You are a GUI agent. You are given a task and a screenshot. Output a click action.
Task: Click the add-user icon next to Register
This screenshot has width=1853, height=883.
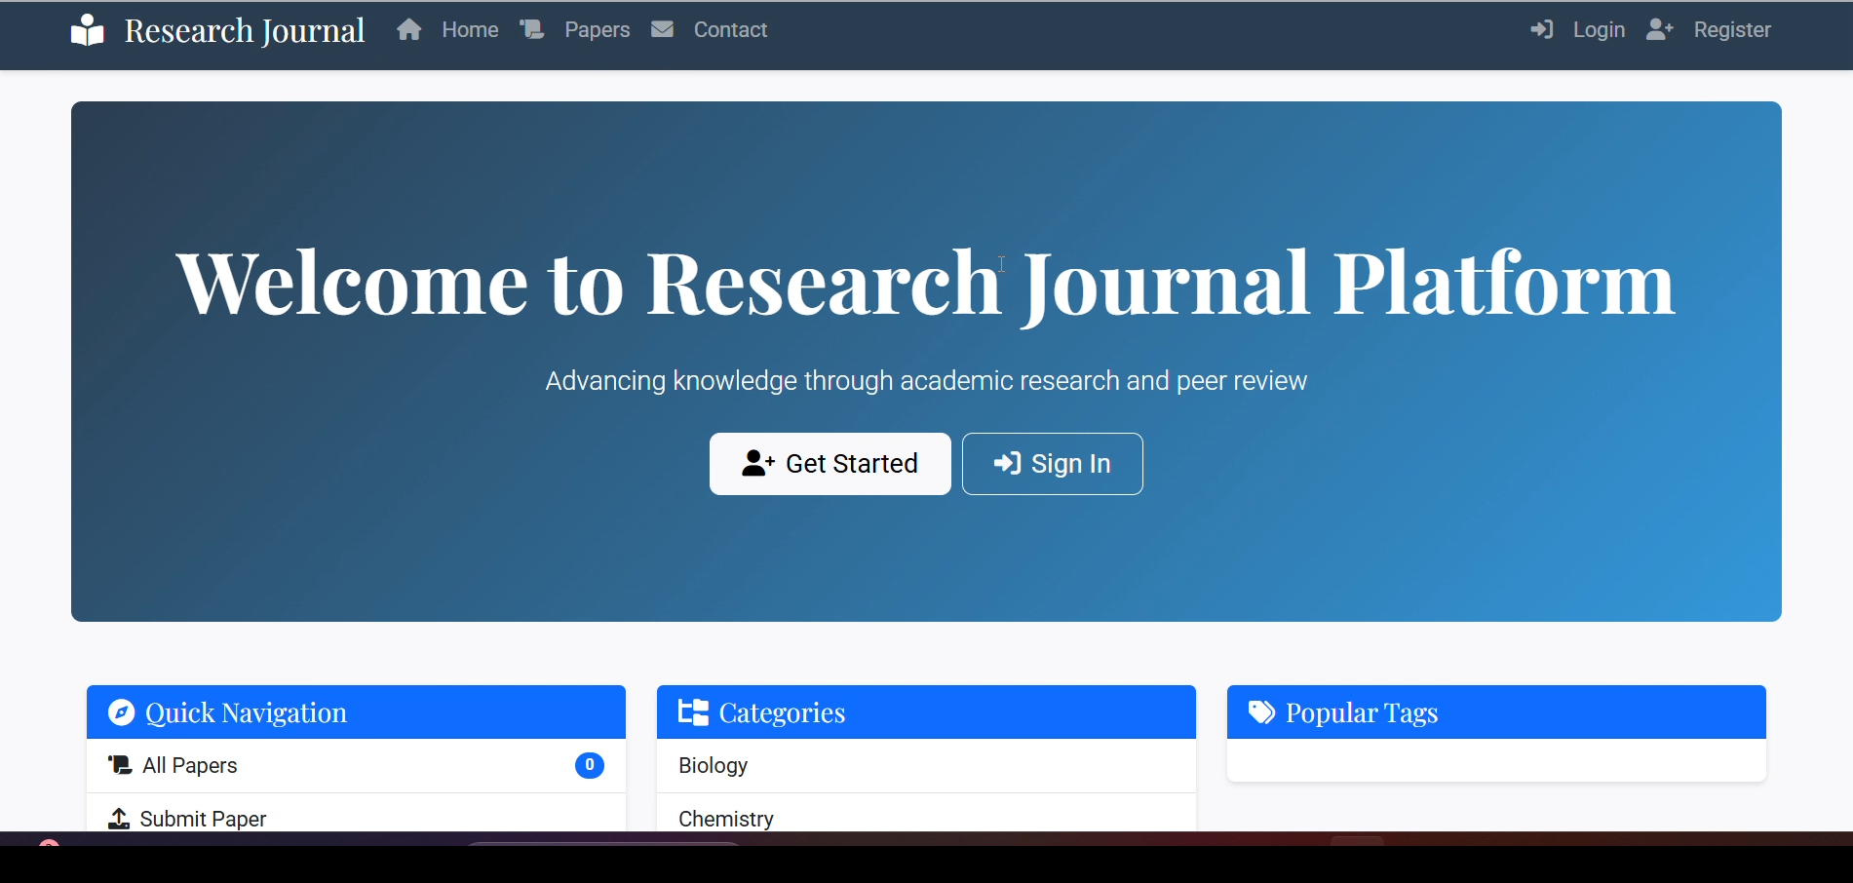tap(1659, 29)
